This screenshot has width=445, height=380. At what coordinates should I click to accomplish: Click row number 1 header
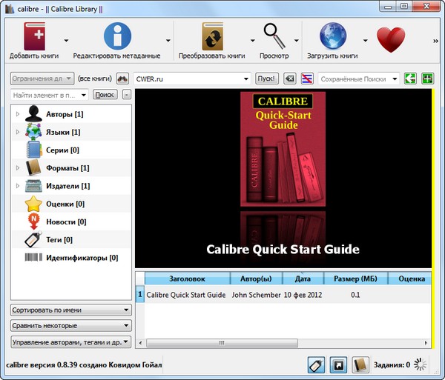[140, 294]
